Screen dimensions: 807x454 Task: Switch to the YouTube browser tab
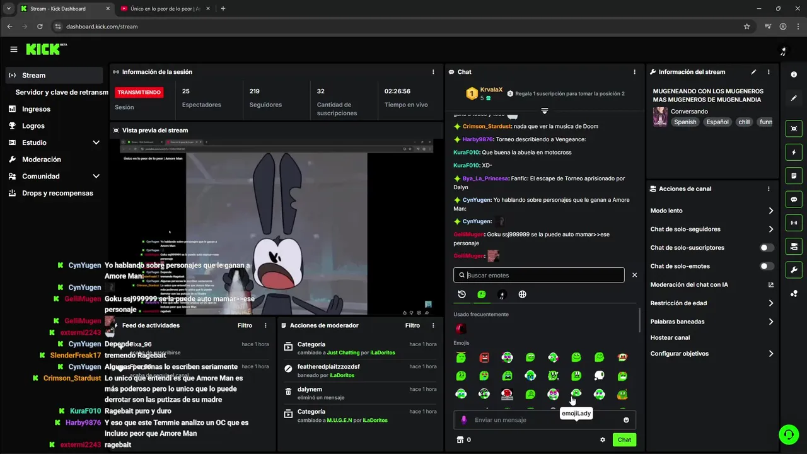[165, 9]
